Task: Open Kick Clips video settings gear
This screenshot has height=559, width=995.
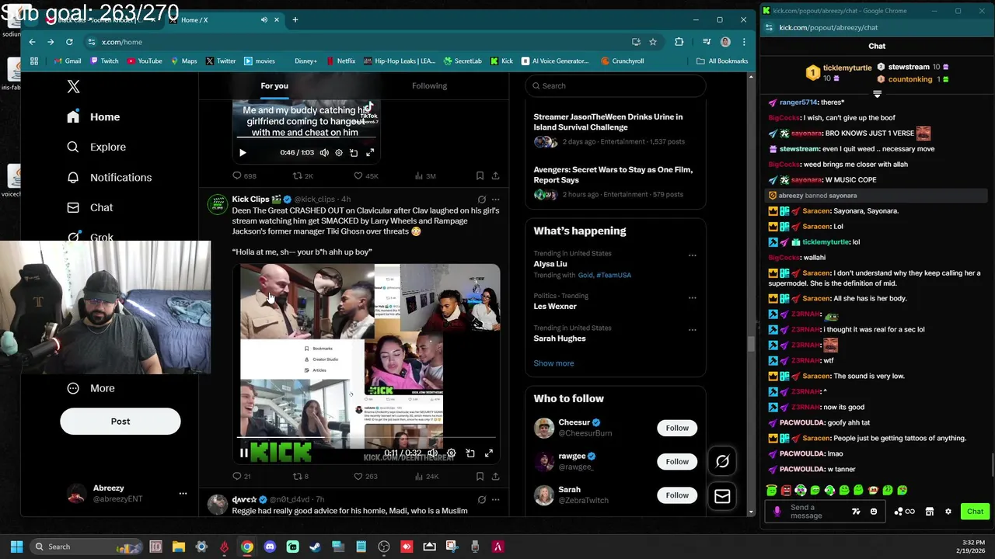Action: click(x=452, y=453)
